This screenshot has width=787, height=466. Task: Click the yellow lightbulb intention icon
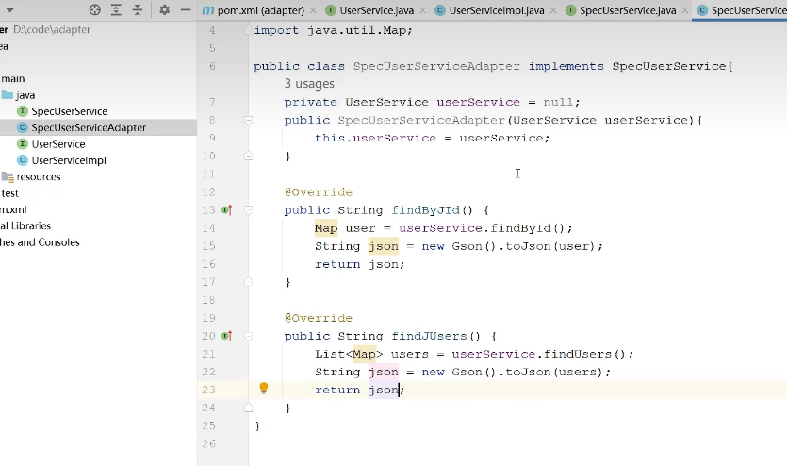[x=264, y=389]
